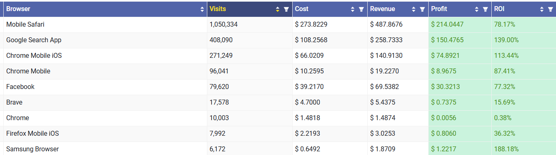
Task: Click the revenue value $ 19.2270
Action: point(385,71)
